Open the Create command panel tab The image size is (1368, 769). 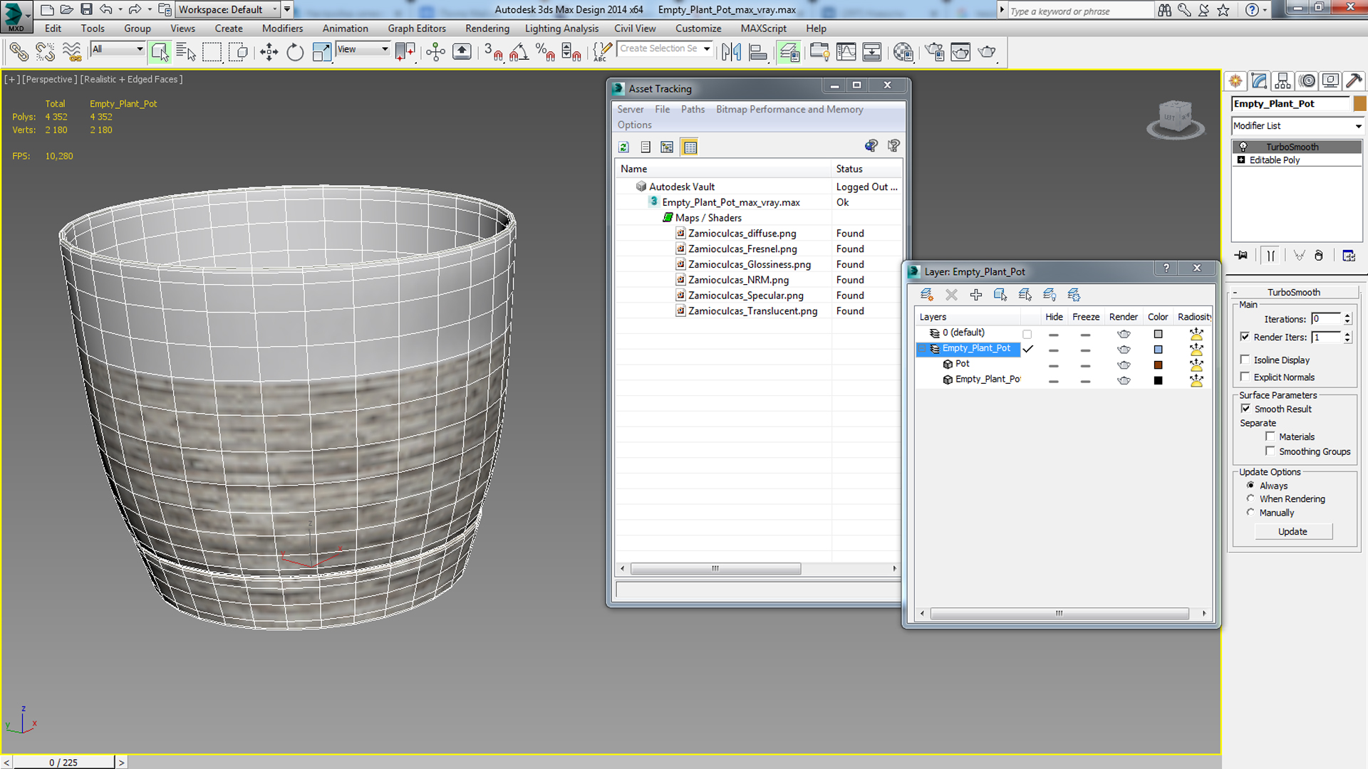click(1235, 81)
